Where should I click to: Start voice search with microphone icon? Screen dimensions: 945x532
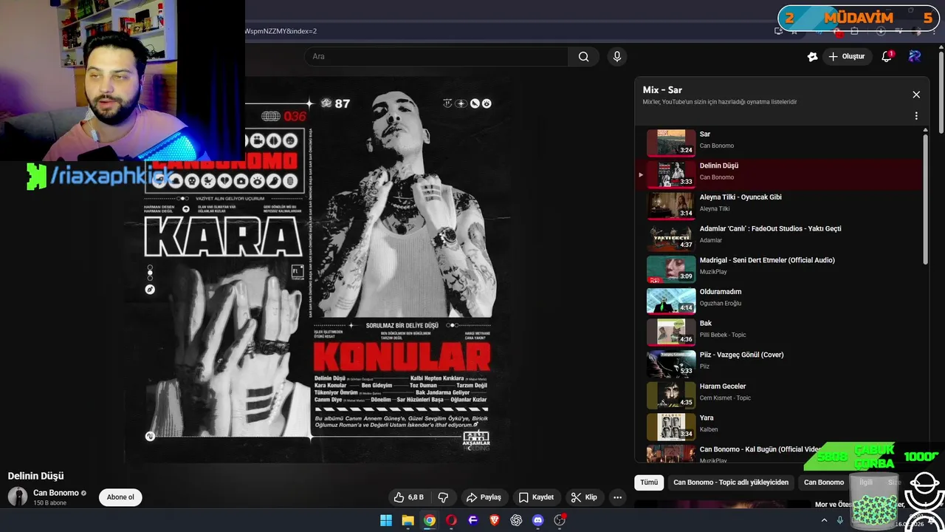tap(617, 57)
